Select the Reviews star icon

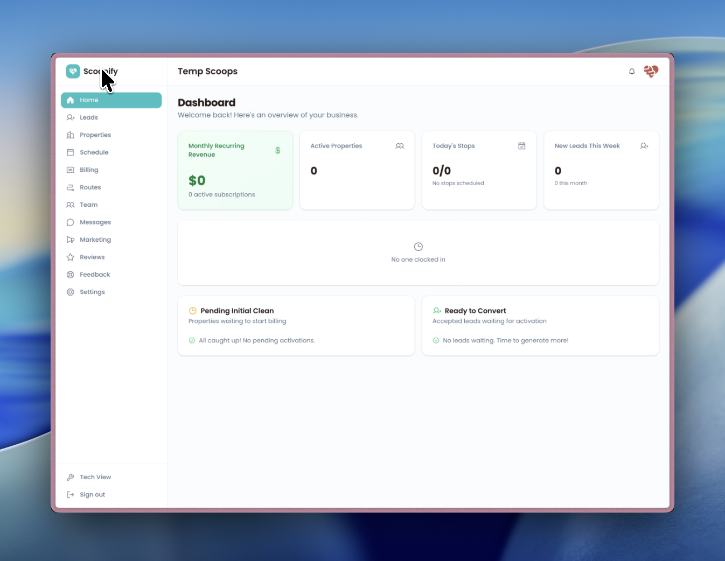(x=71, y=257)
